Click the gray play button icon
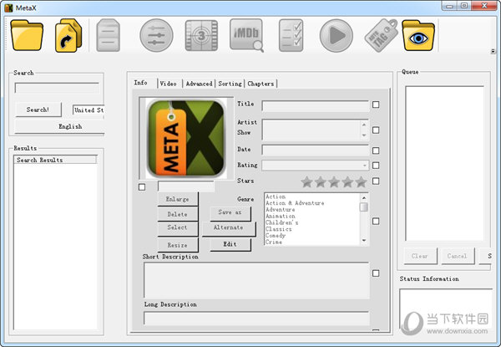 pos(337,35)
